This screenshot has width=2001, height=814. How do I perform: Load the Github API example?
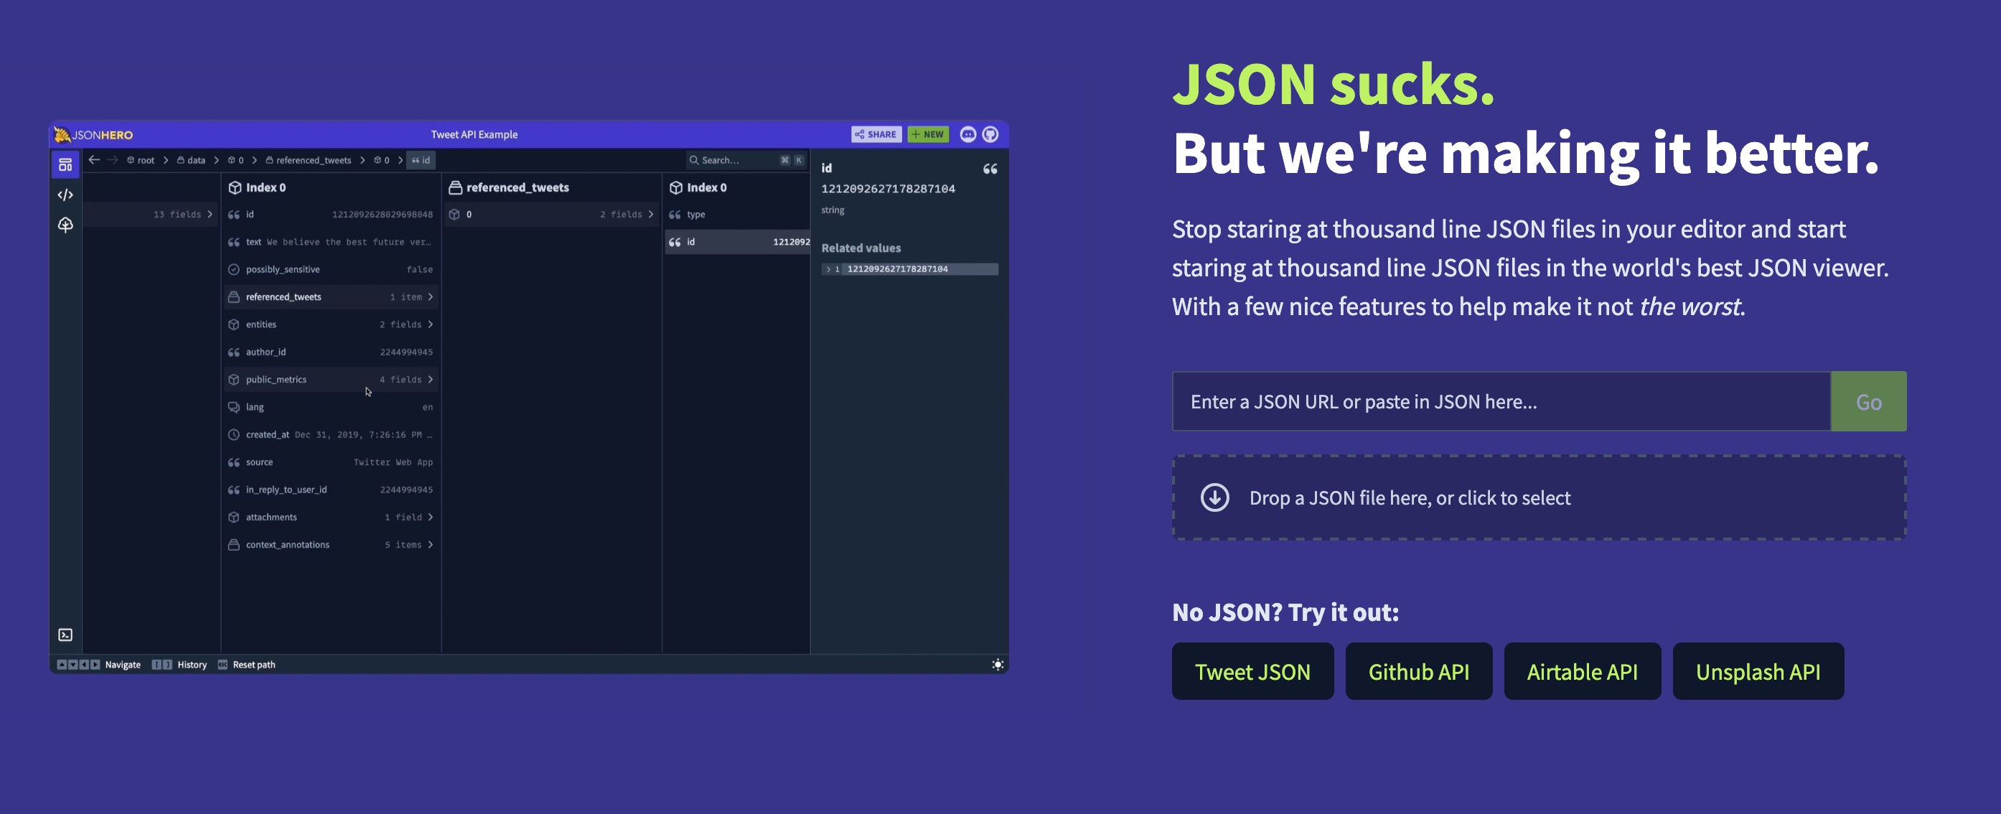[x=1418, y=671]
